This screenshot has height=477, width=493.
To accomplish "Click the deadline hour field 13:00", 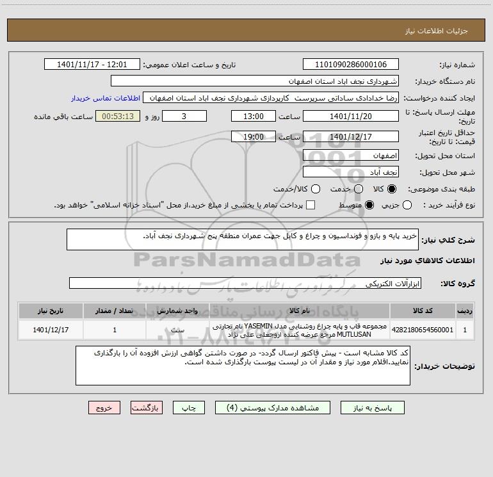I will pos(254,116).
